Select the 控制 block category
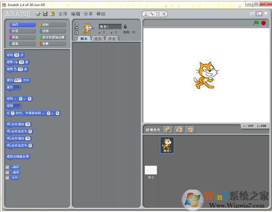Screen dimensions: 272x212 (53, 25)
